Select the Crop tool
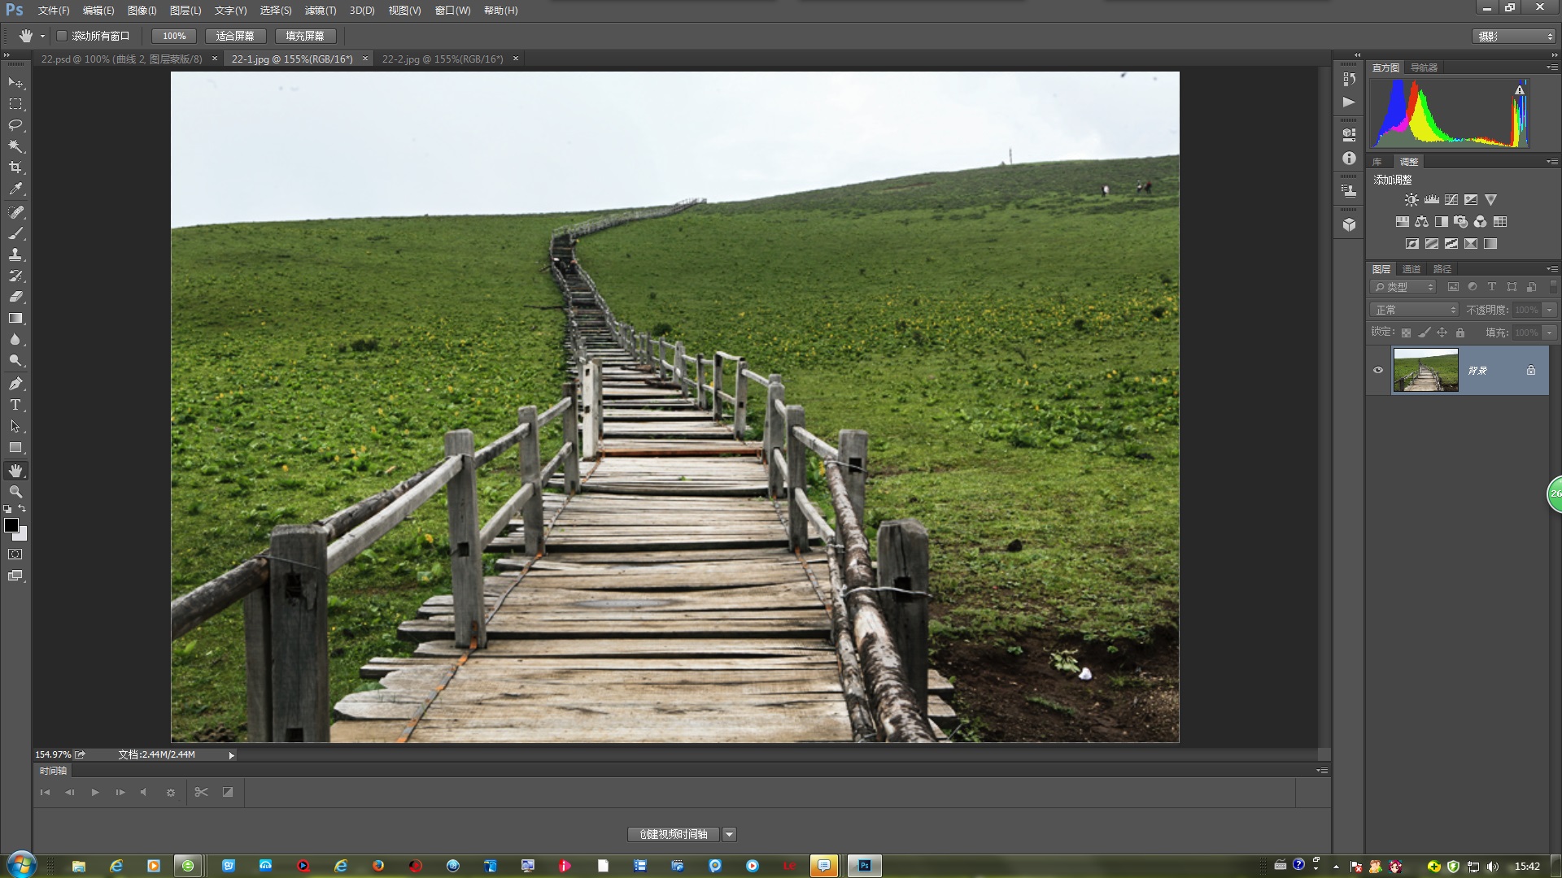This screenshot has width=1562, height=878. pos(15,167)
